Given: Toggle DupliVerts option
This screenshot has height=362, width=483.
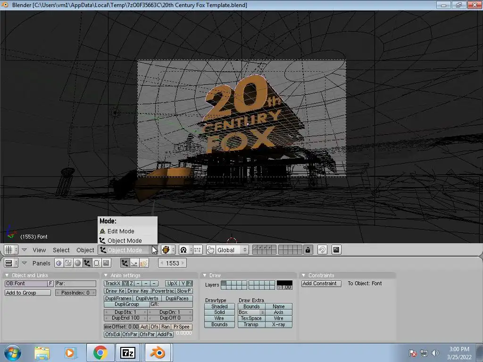Looking at the screenshot, I should pos(147,298).
